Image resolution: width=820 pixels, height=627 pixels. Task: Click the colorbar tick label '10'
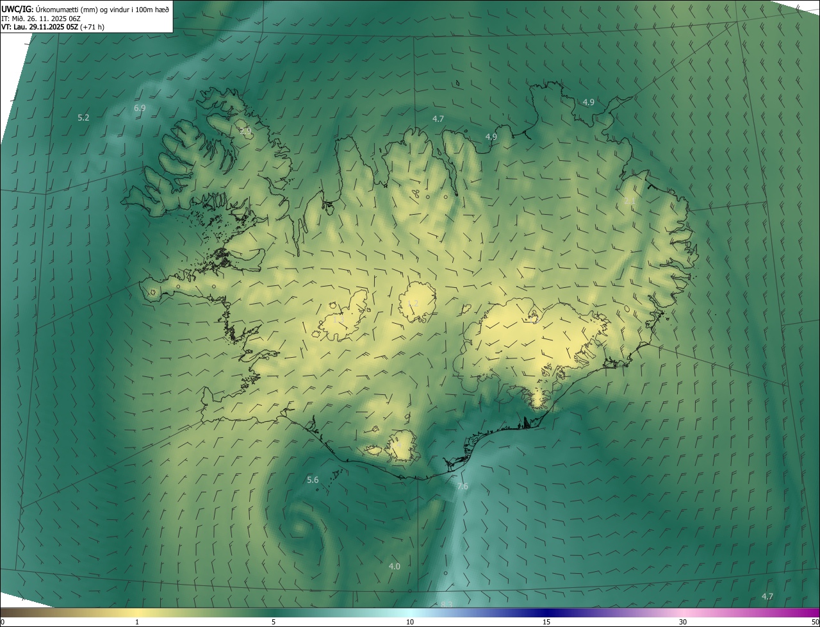click(410, 622)
